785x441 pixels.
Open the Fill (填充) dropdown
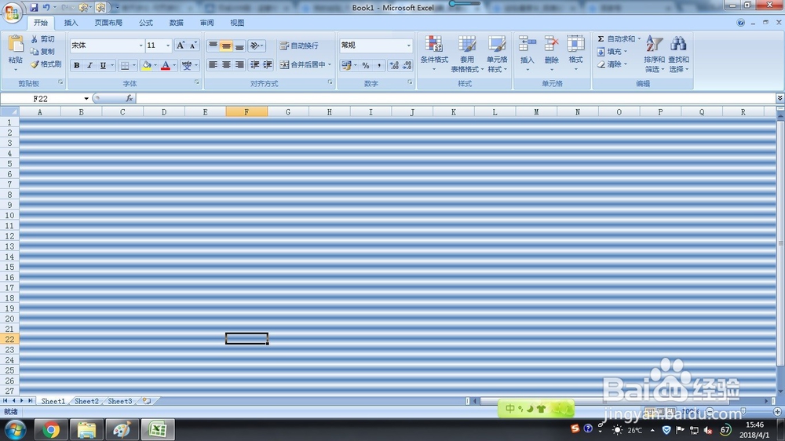(x=612, y=51)
